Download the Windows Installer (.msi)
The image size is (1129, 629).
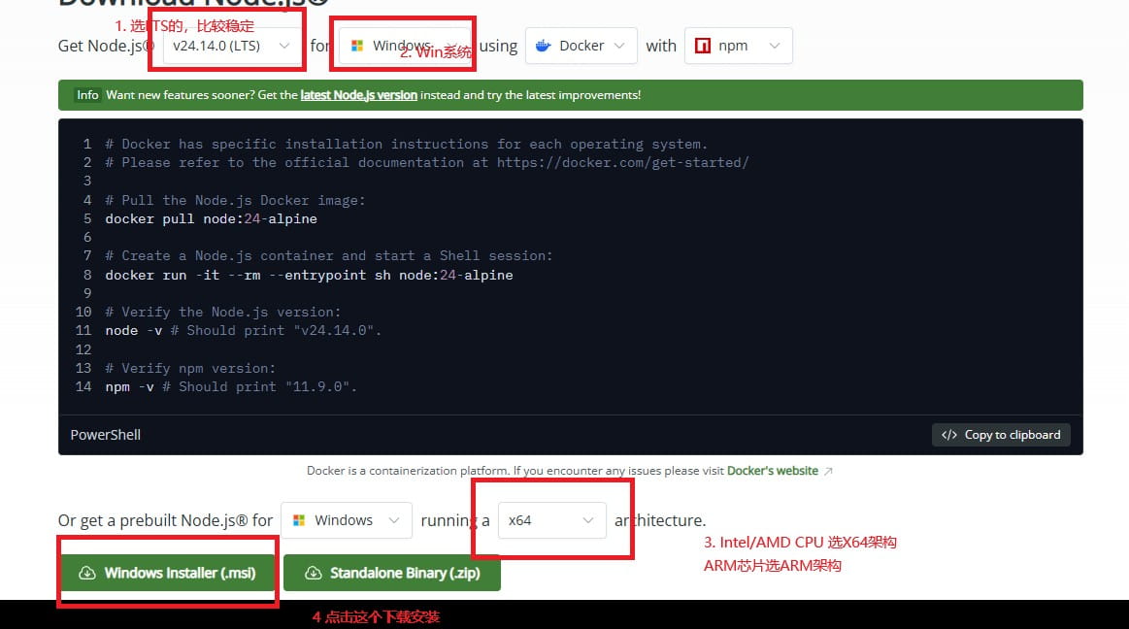pos(167,573)
